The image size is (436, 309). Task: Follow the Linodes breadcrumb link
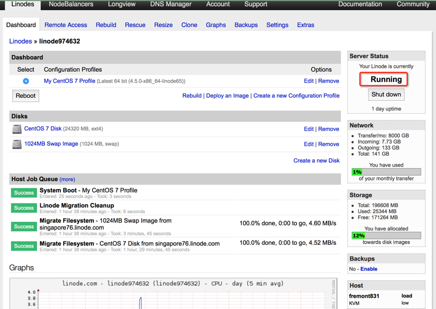tap(21, 41)
